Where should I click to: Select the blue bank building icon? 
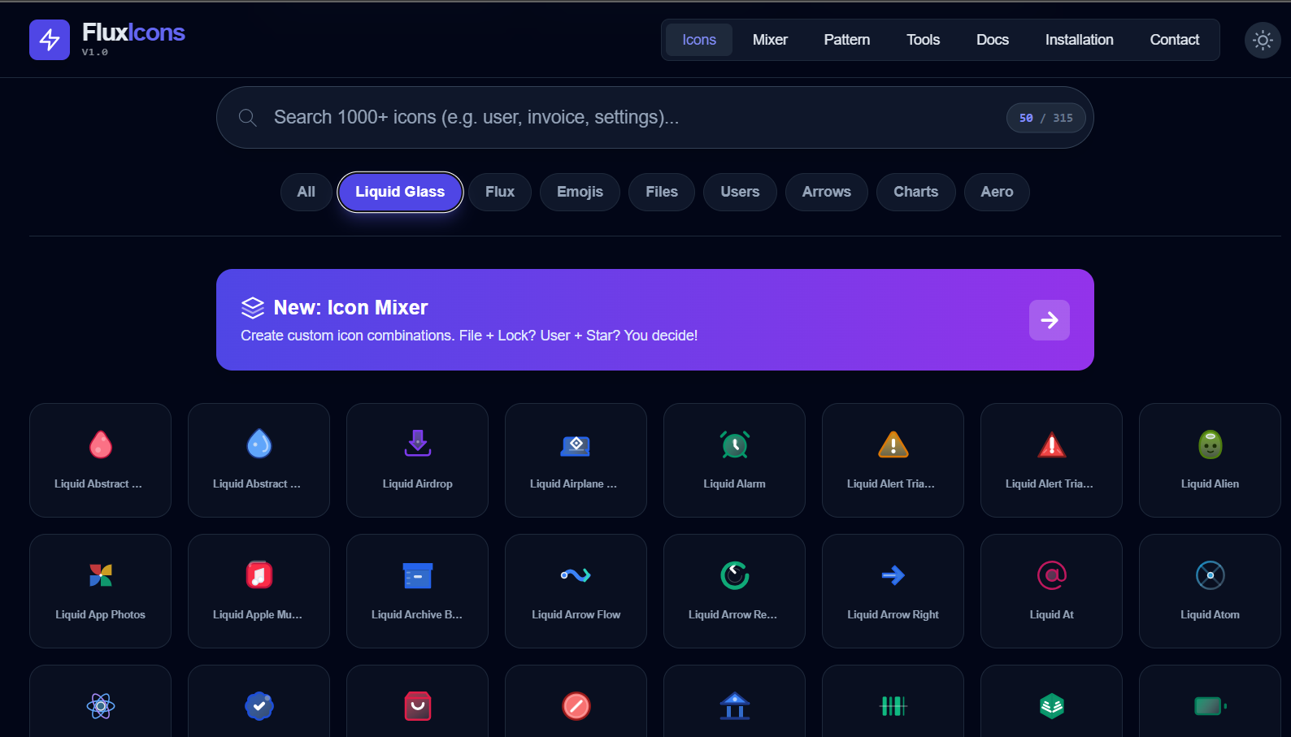tap(734, 705)
